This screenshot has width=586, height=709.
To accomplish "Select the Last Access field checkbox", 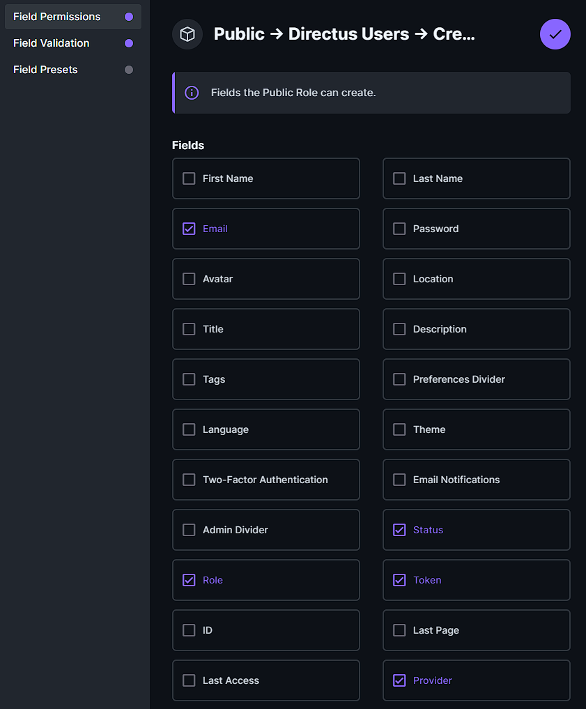I will tap(189, 680).
